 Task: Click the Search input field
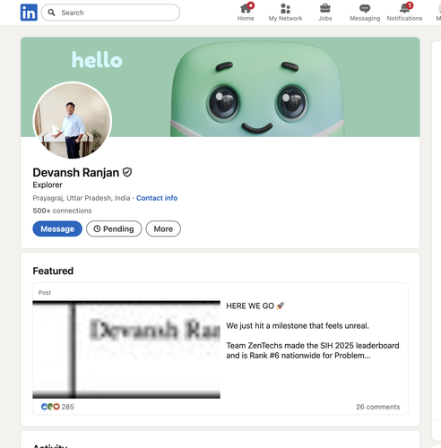(110, 13)
